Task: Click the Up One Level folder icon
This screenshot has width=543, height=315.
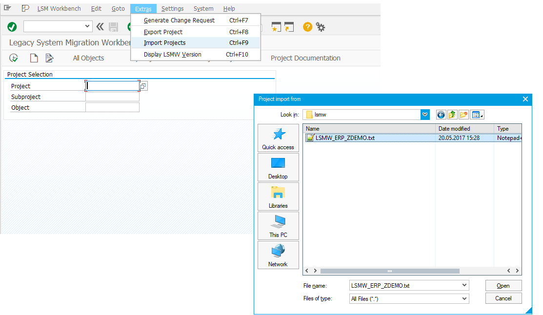Action: (x=452, y=115)
